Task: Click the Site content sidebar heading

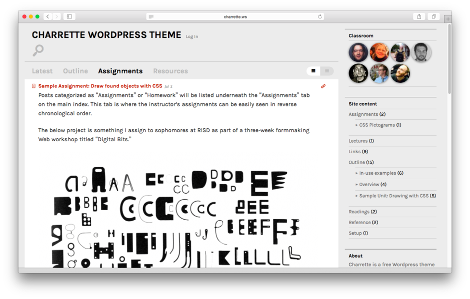Action: point(362,104)
